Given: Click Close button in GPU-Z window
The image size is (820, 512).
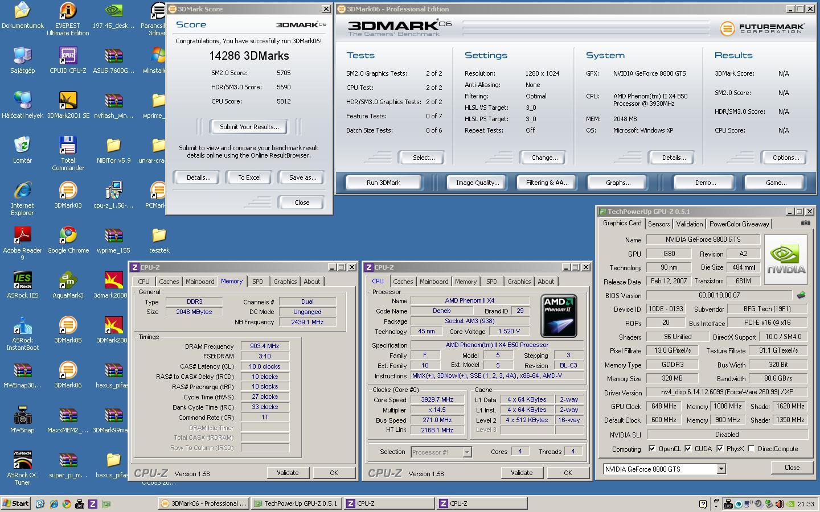Looking at the screenshot, I should tap(792, 468).
